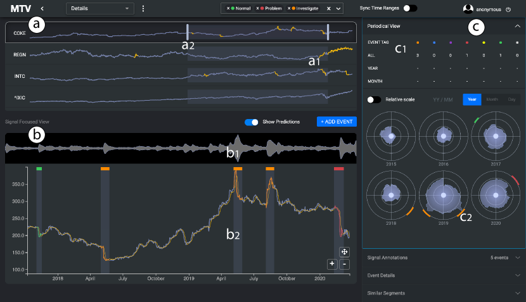Disable the Show Predictions toggle
The width and height of the screenshot is (526, 302).
pyautogui.click(x=252, y=122)
